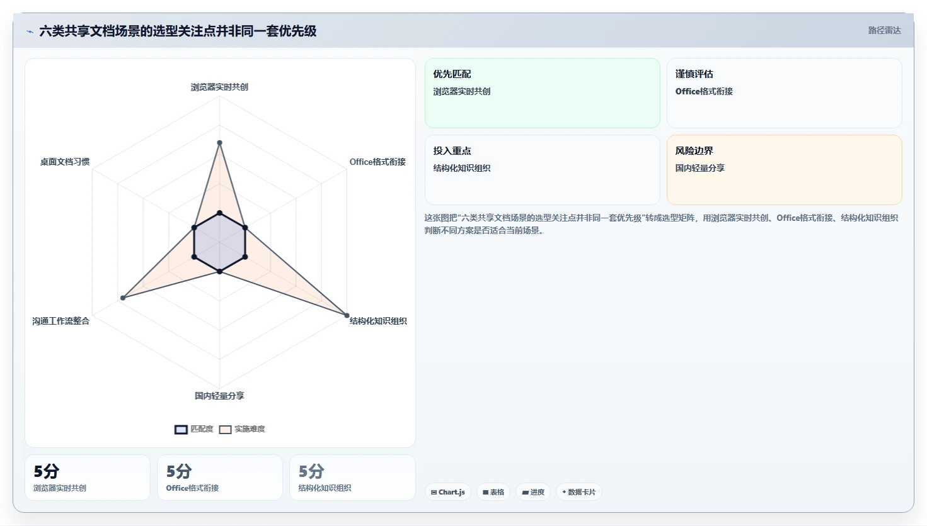Select the 数据卡片 tag chip
Image resolution: width=927 pixels, height=526 pixels.
tap(579, 492)
